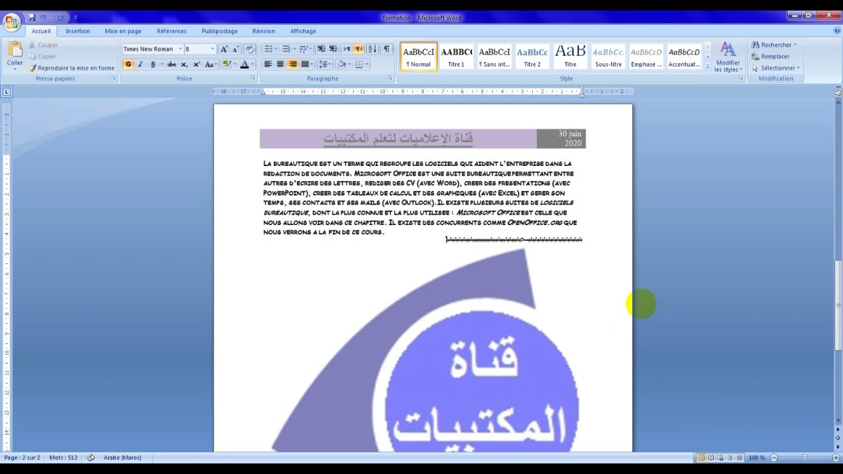Viewport: 843px width, 474px height.
Task: Show paragraph marks with pilcrow icon
Action: (387, 49)
